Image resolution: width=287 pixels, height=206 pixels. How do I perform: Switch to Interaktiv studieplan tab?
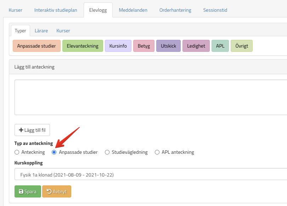click(56, 10)
